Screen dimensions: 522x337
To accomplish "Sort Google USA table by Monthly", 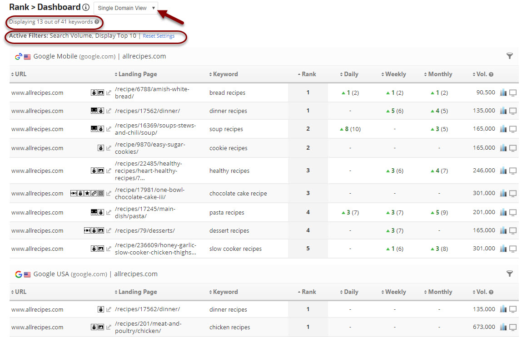I will (x=438, y=292).
